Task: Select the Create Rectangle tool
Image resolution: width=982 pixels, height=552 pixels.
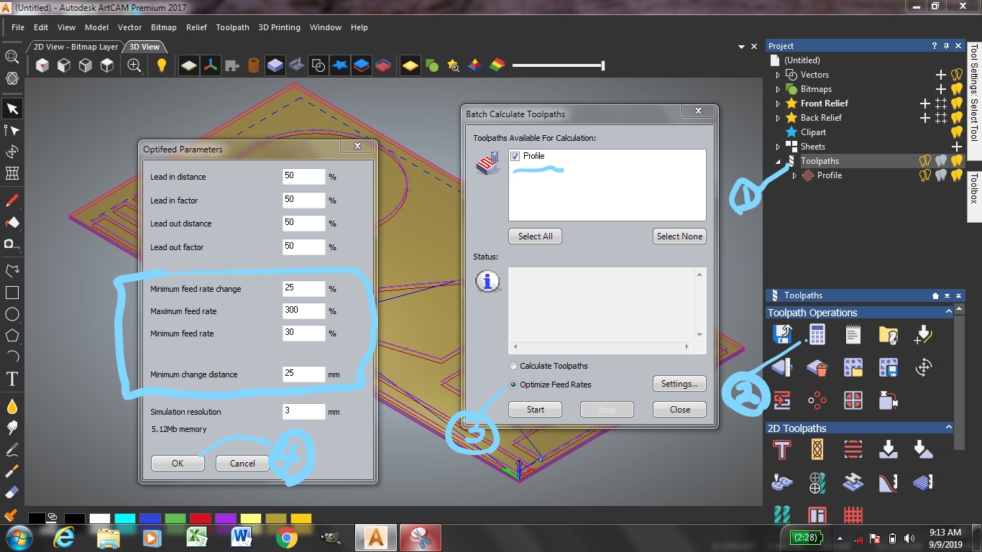Action: pos(12,293)
